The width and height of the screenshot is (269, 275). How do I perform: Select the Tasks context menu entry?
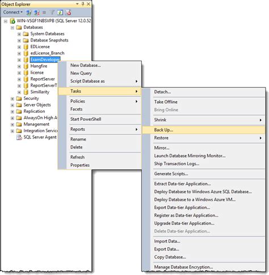tap(100, 91)
